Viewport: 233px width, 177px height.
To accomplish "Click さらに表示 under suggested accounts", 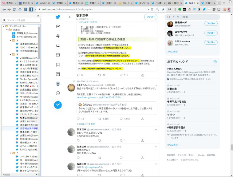I will [x=172, y=52].
